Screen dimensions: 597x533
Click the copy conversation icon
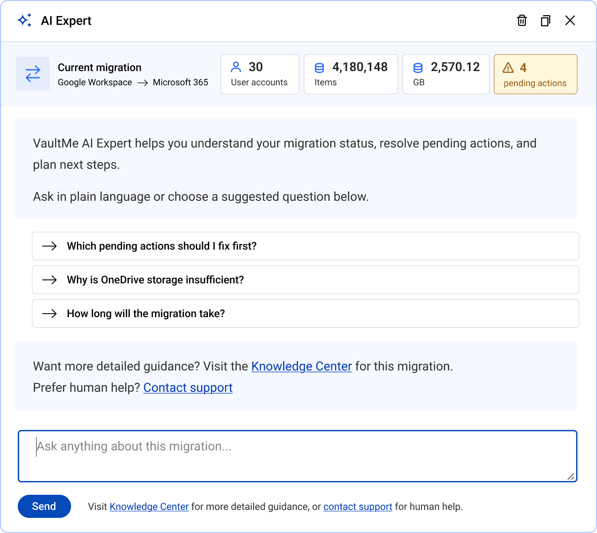545,20
